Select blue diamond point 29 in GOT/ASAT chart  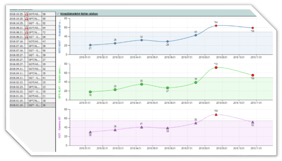(168, 41)
